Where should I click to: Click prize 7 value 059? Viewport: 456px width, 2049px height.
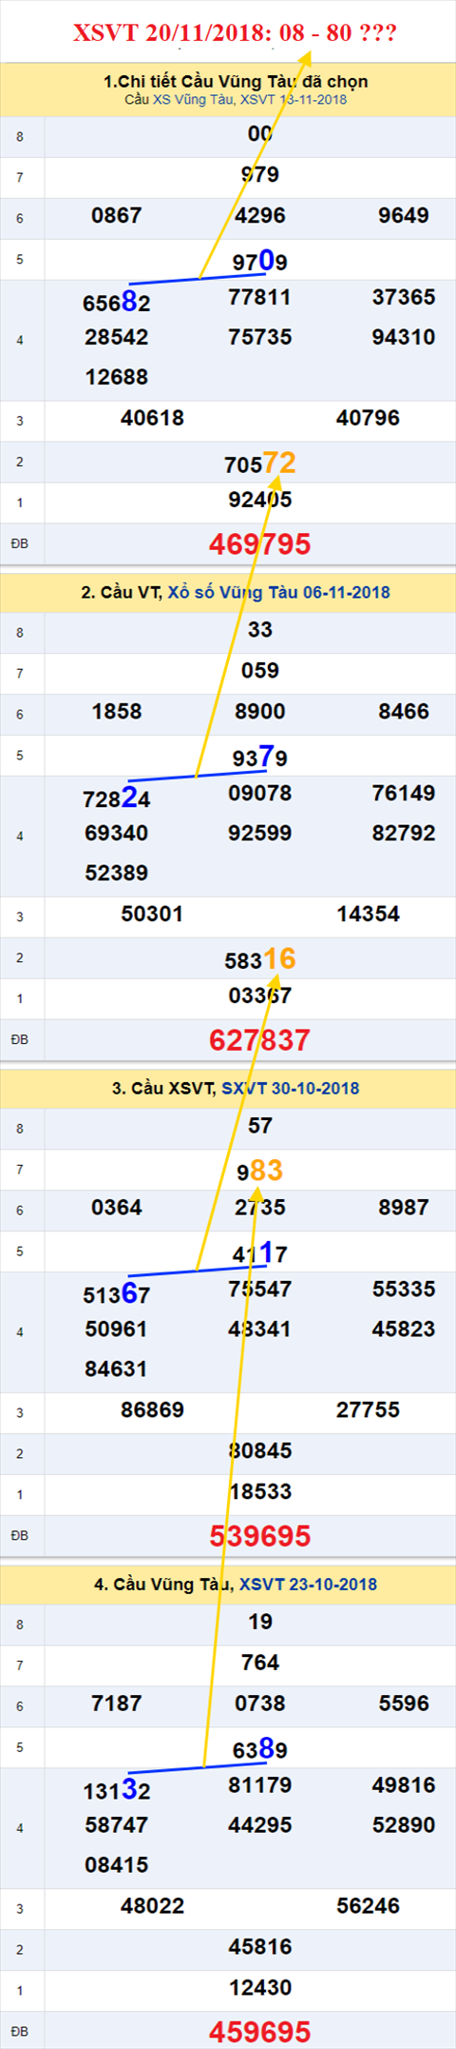pyautogui.click(x=259, y=670)
